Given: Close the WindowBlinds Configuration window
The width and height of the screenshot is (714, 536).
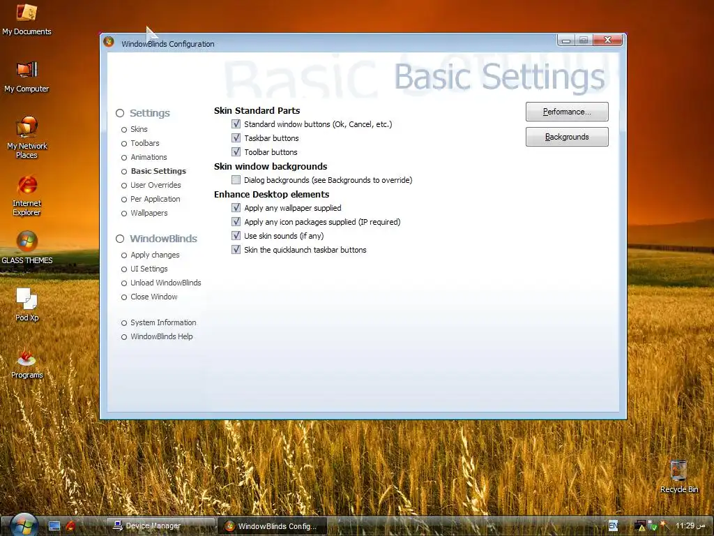Looking at the screenshot, I should pos(607,40).
